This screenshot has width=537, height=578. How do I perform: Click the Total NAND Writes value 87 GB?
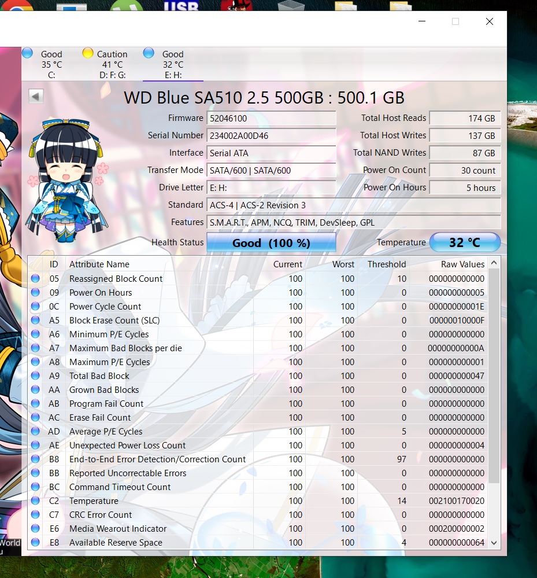coord(465,153)
